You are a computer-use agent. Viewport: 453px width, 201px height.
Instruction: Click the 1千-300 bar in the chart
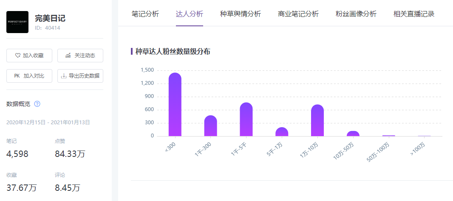coord(211,126)
